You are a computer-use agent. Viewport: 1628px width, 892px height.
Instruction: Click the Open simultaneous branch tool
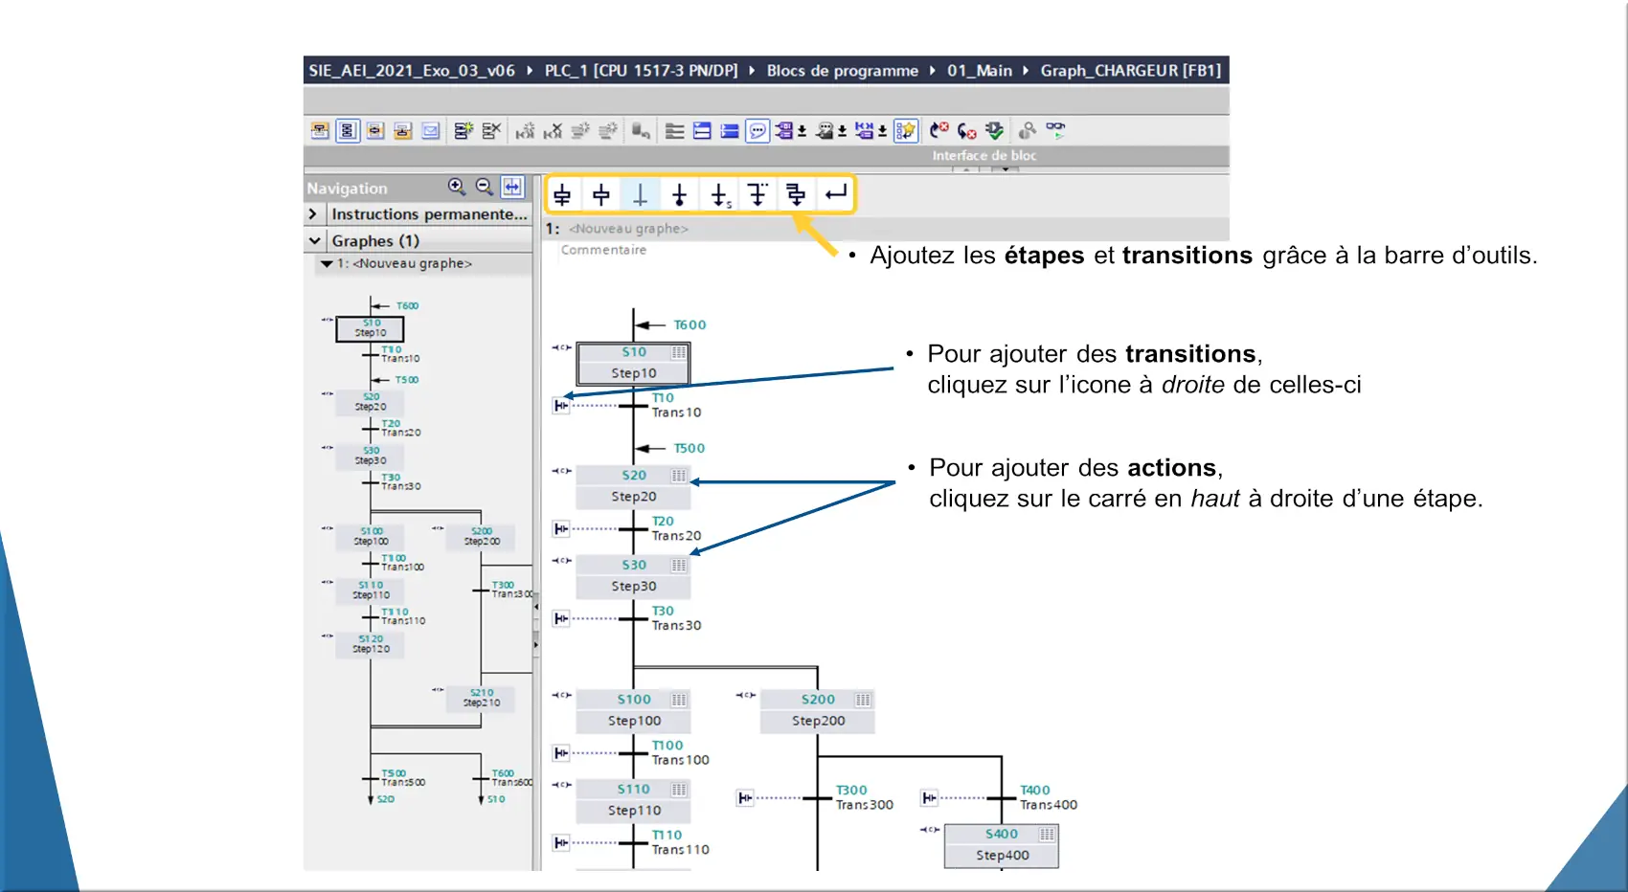pos(796,195)
